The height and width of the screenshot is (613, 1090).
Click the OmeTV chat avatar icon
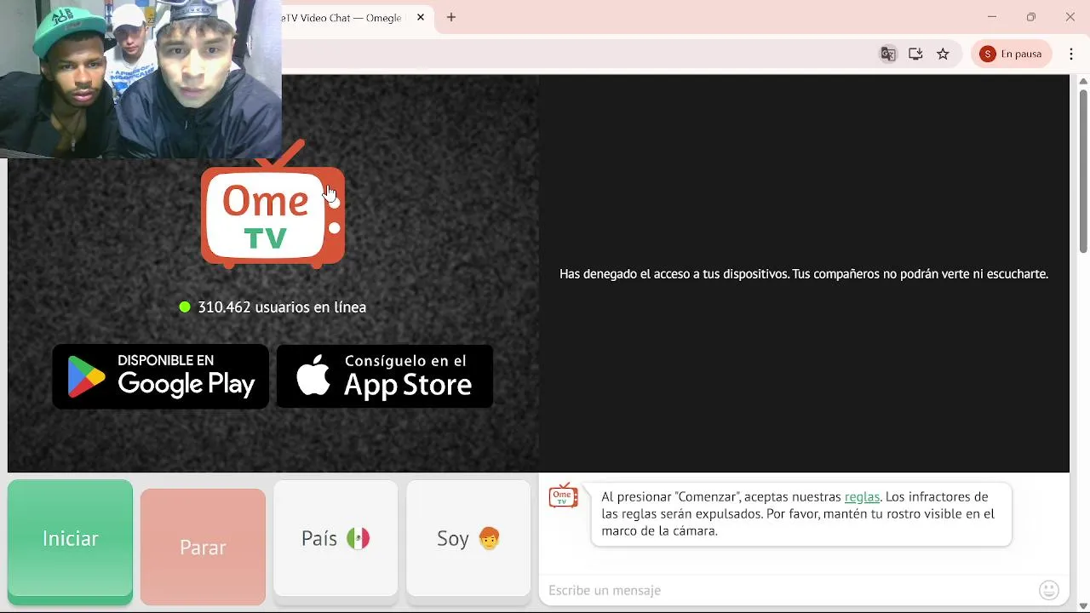563,496
